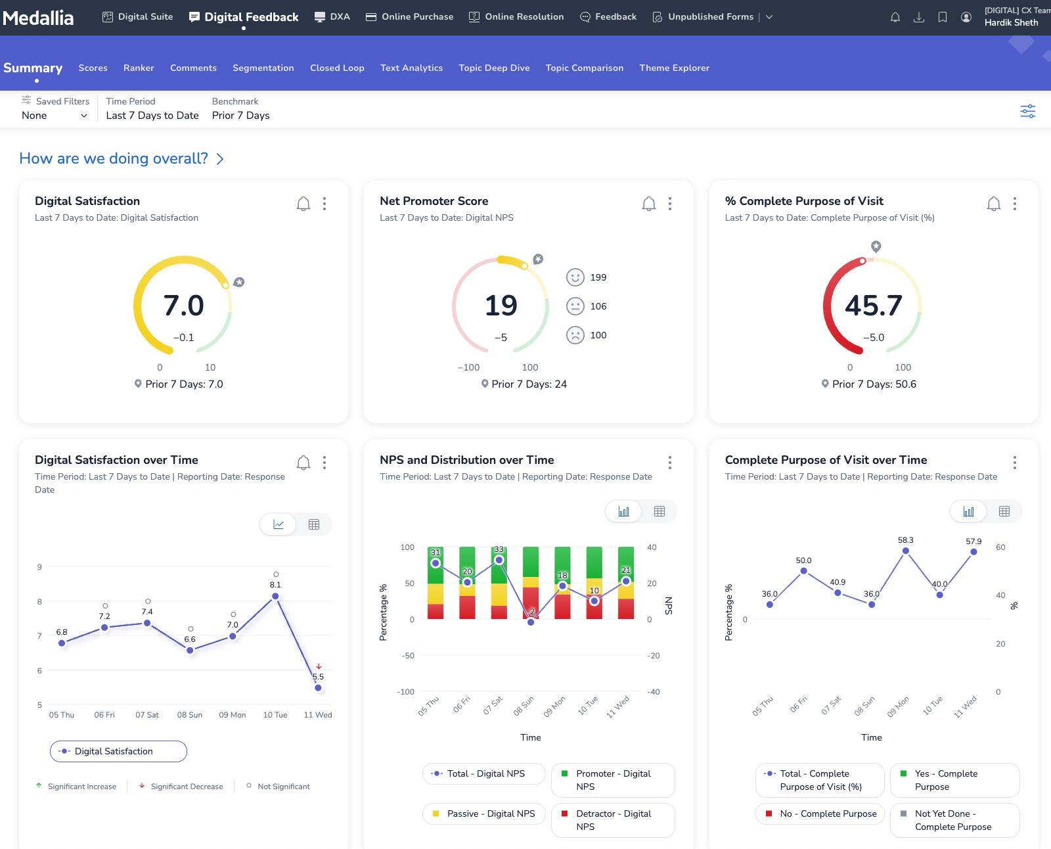This screenshot has height=849, width=1051.
Task: Open the Closed Loop tab
Action: coord(337,68)
